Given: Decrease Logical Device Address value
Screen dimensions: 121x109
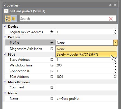Looking at the screenshot, I should [115, 33].
